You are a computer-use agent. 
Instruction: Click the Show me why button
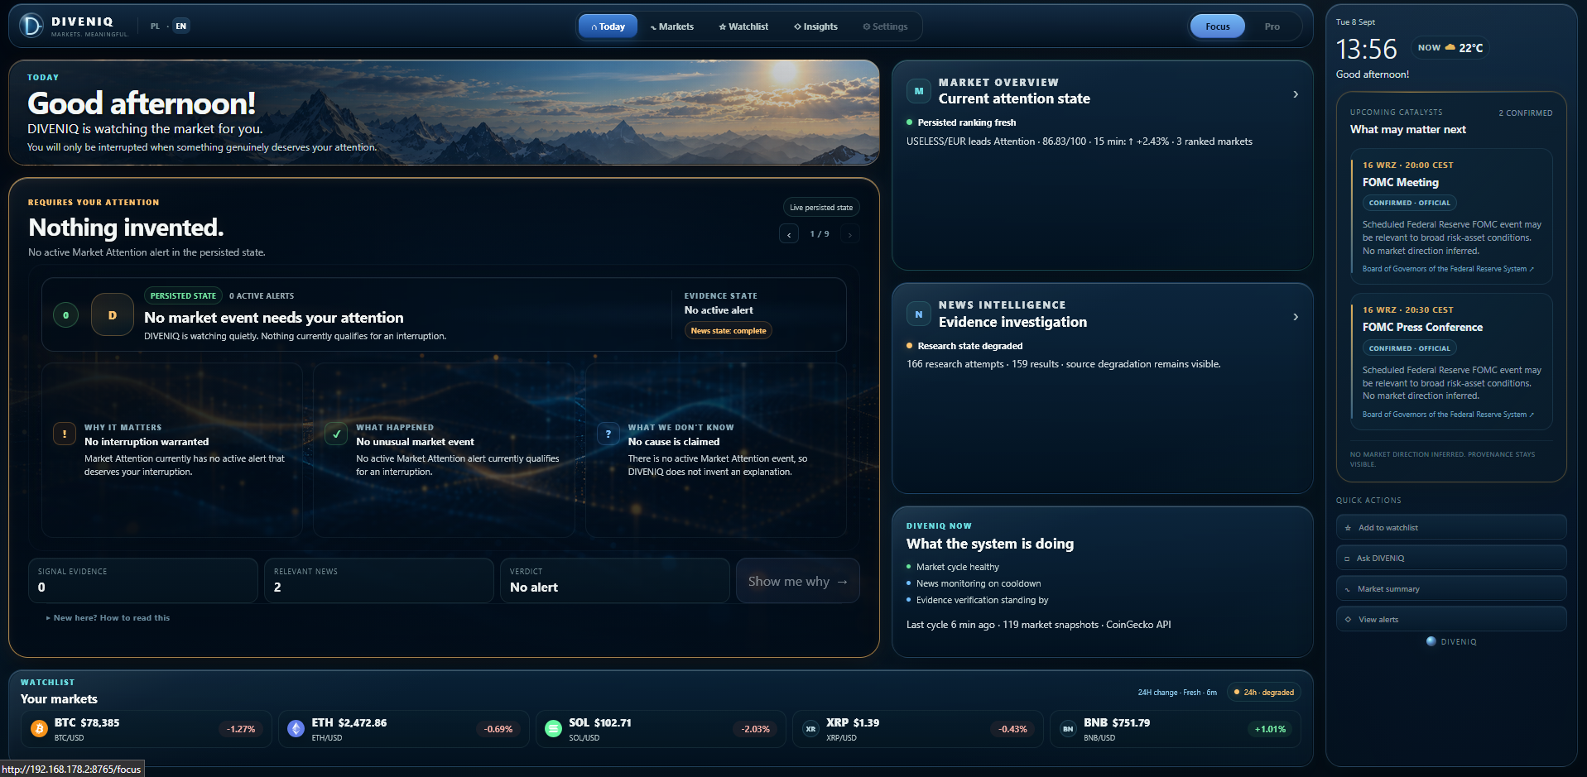click(798, 581)
